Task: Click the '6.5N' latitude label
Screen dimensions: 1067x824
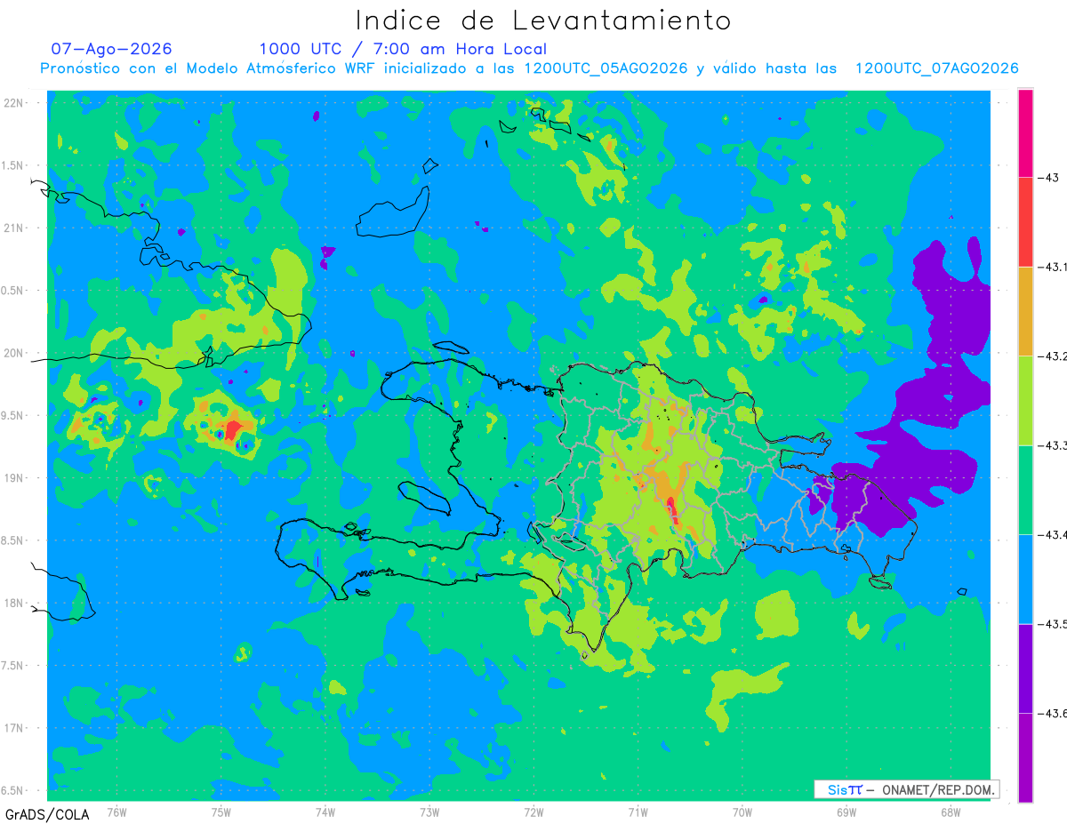Action: [x=13, y=790]
